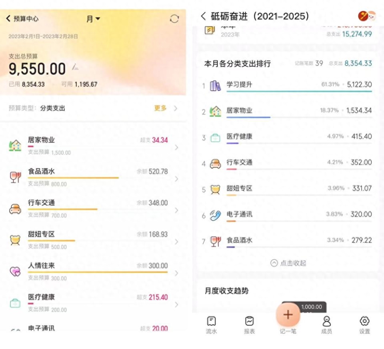Open the 记一笔 plus button to add record
This screenshot has height=349, width=384.
(x=288, y=315)
